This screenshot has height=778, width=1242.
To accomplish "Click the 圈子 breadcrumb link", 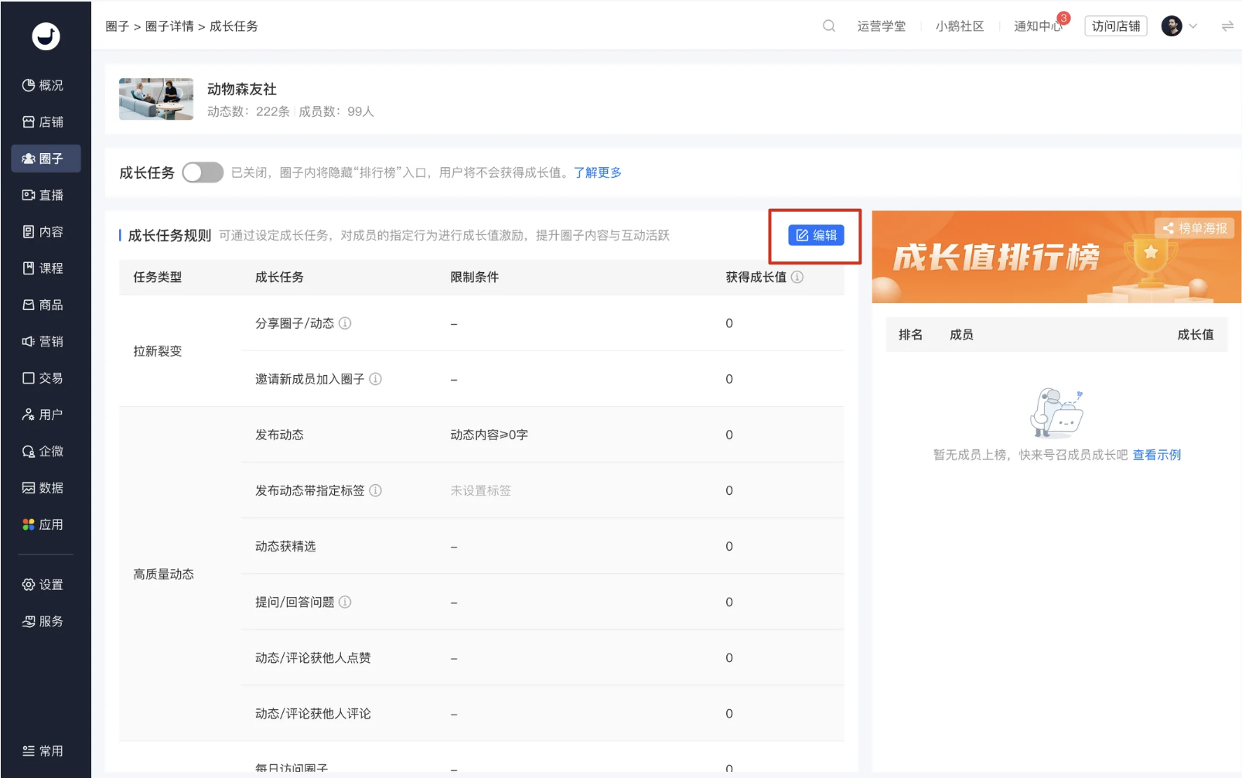I will tap(118, 26).
